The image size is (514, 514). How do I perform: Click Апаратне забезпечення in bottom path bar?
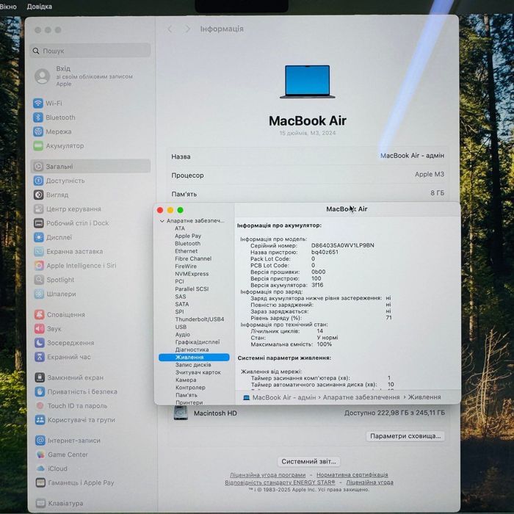coord(361,397)
